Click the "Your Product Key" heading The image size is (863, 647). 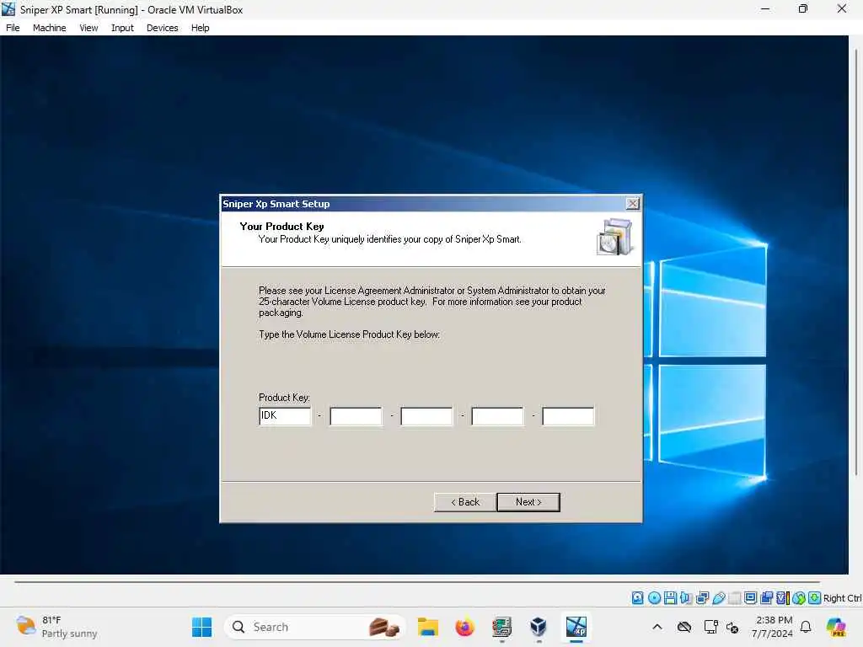click(x=281, y=226)
